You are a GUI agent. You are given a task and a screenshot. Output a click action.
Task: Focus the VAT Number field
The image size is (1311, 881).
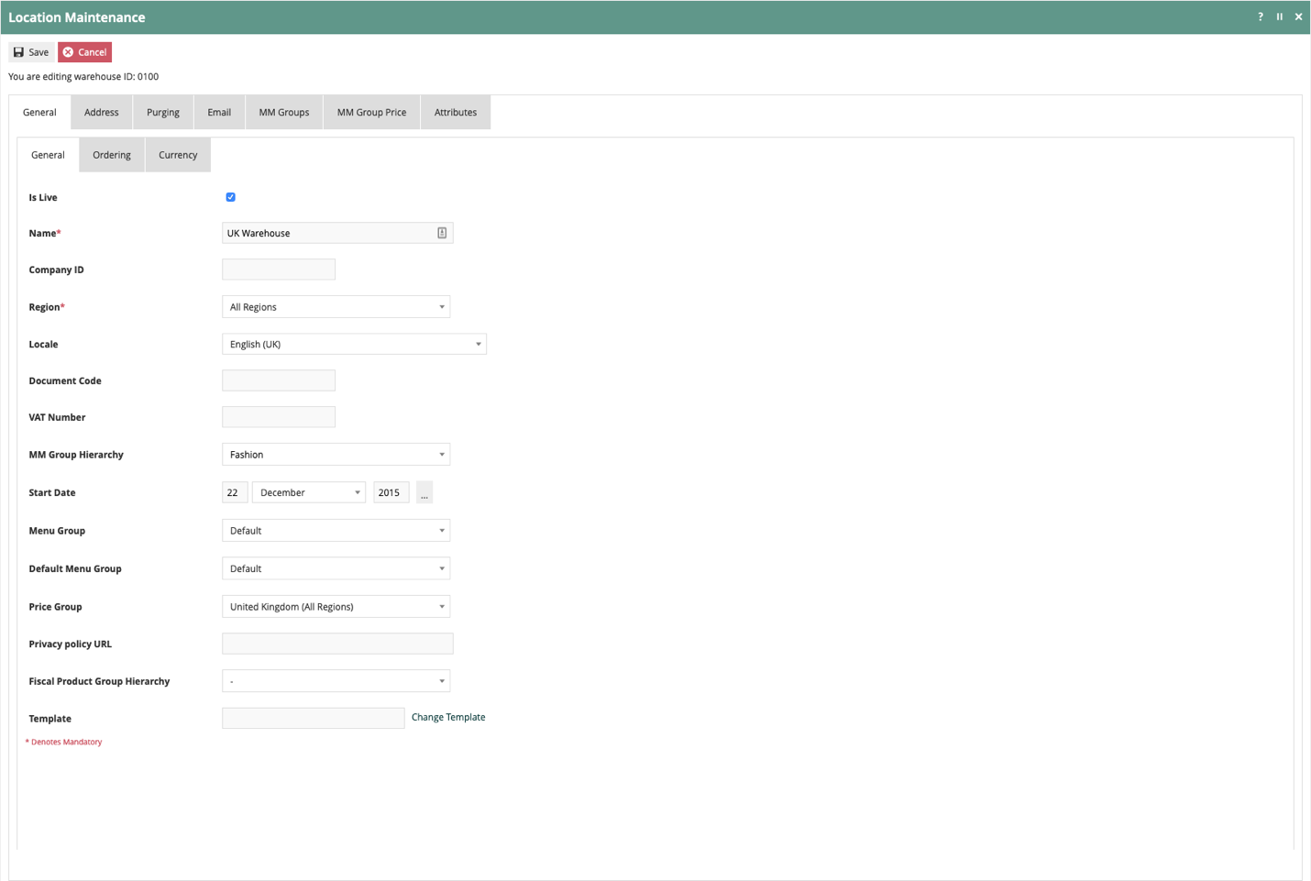[x=279, y=417]
